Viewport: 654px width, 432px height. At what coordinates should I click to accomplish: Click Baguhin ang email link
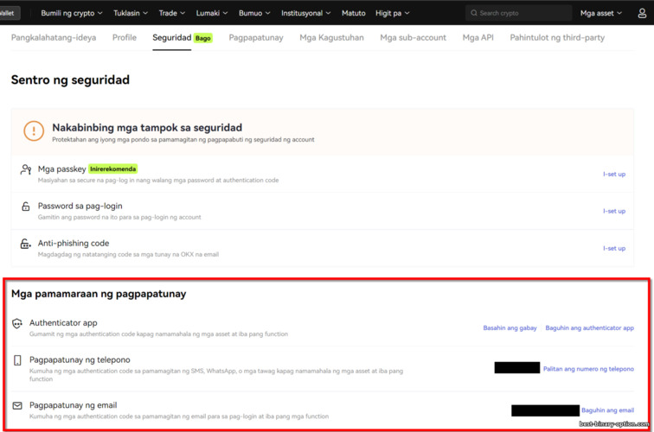point(607,410)
